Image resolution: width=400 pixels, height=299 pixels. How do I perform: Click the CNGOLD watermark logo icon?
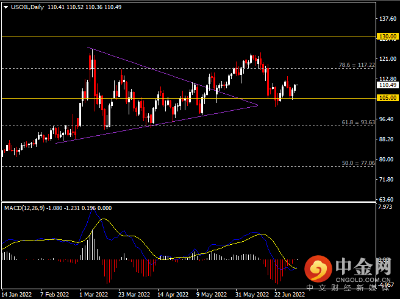318,268
